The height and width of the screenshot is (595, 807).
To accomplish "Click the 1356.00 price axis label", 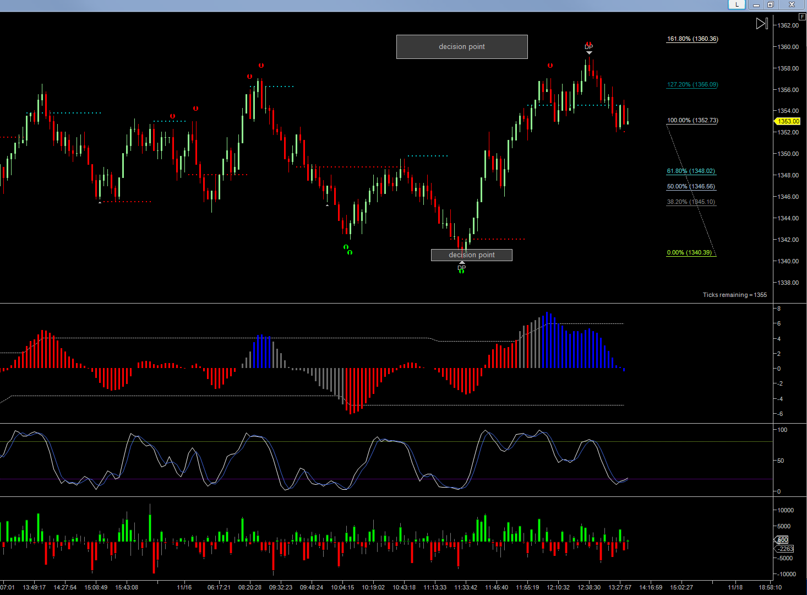I will tap(788, 90).
